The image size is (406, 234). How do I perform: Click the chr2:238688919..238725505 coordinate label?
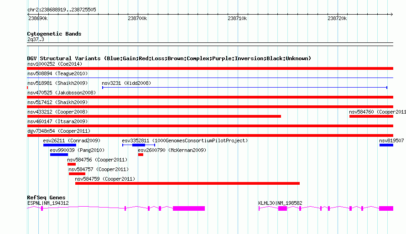point(62,10)
